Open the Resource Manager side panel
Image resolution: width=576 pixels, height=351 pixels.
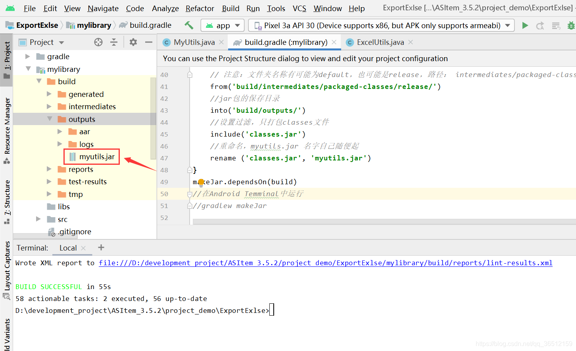click(7, 131)
